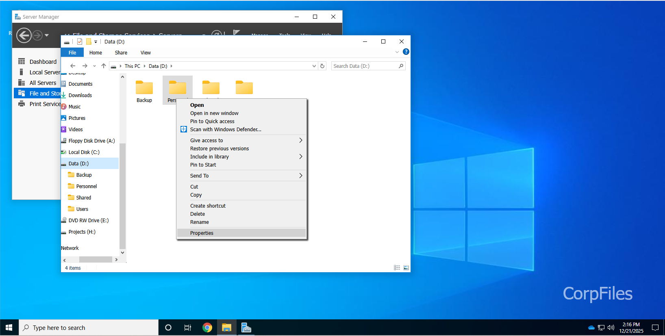665x336 pixels.
Task: Click the Search Data (D:) box
Action: (365, 66)
